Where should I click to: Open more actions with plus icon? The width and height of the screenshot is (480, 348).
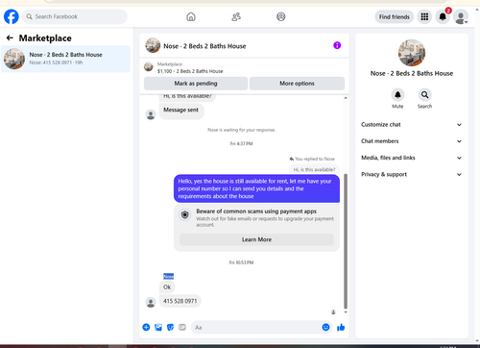point(146,327)
